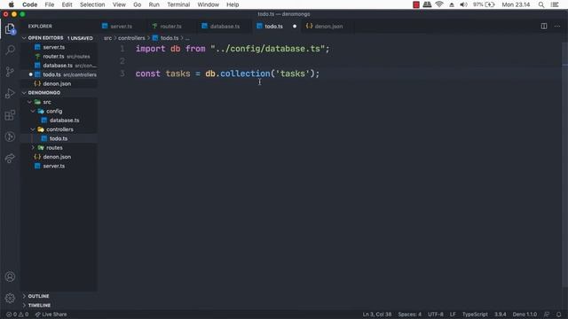
Task: Open macOS Spotlight search icon
Action: [541, 4]
